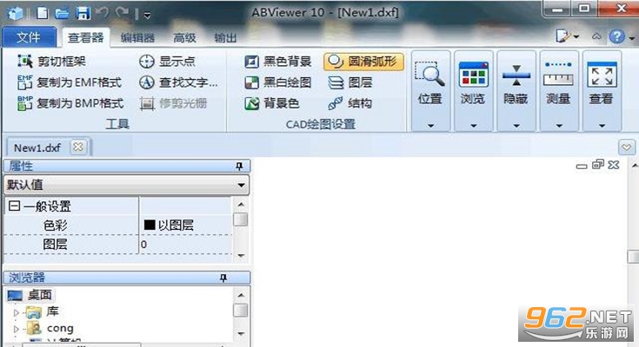639x347 pixels.
Task: Expand the 浏览 dropdown arrow
Action: pos(474,126)
